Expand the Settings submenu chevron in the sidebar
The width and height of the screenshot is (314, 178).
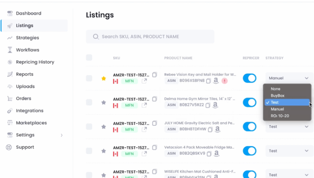(x=62, y=135)
